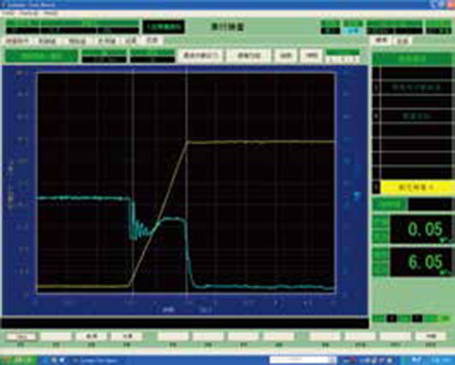
Task: Click the 6.05 digital readout display
Action: pyautogui.click(x=419, y=262)
